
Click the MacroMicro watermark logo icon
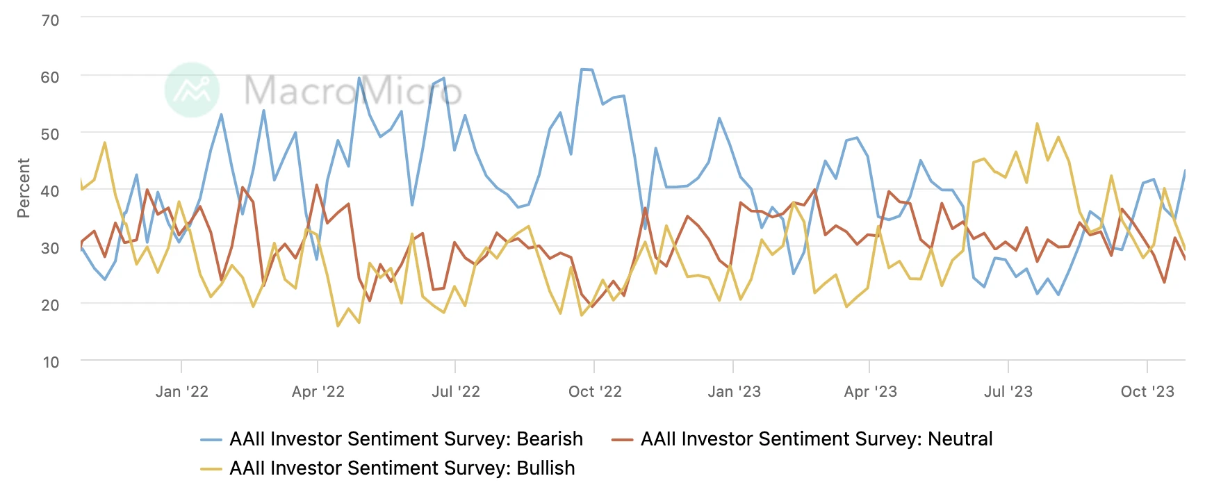(x=192, y=90)
